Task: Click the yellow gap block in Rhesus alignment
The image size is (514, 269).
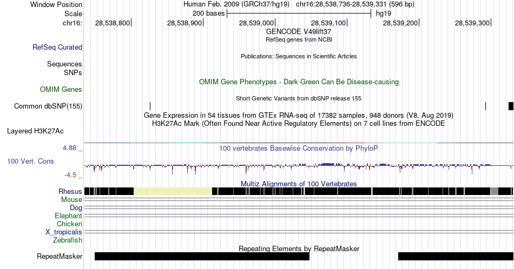Action: (173, 191)
